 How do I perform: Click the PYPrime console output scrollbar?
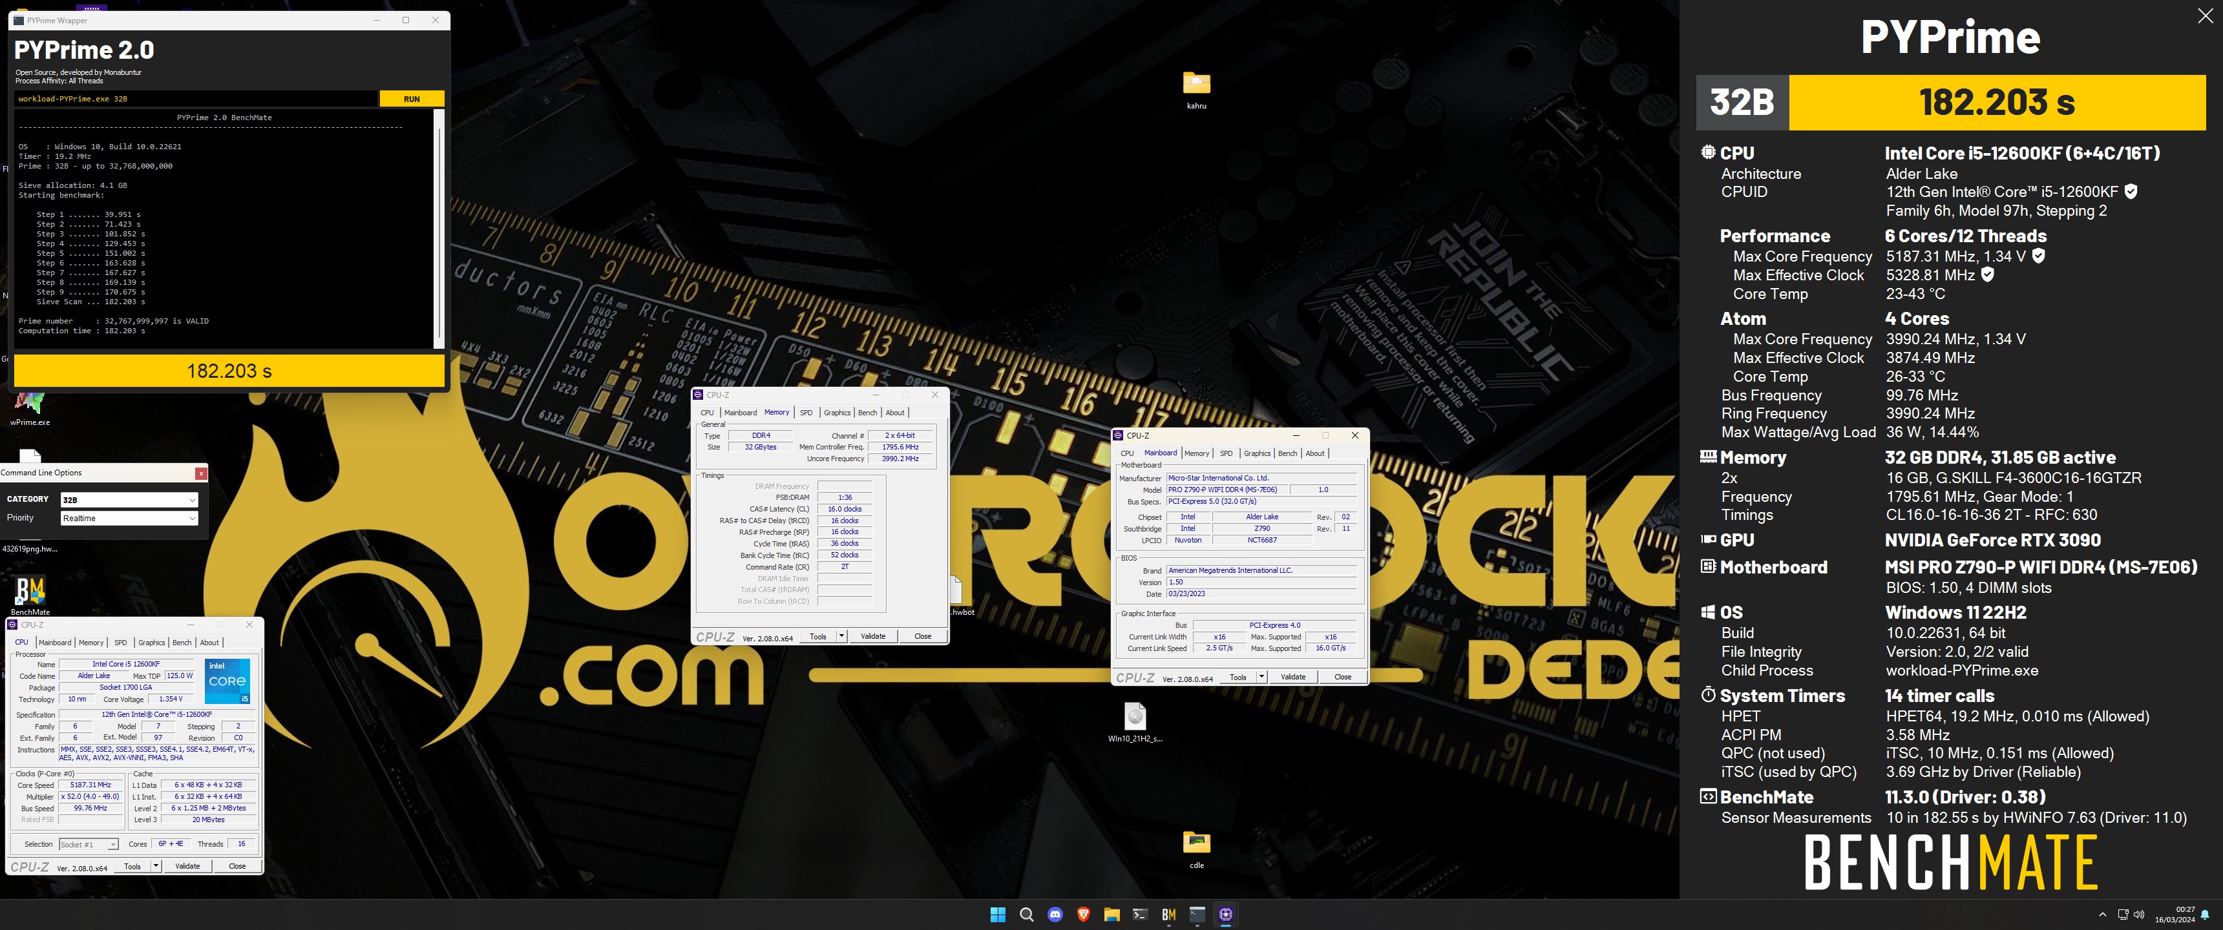point(439,228)
